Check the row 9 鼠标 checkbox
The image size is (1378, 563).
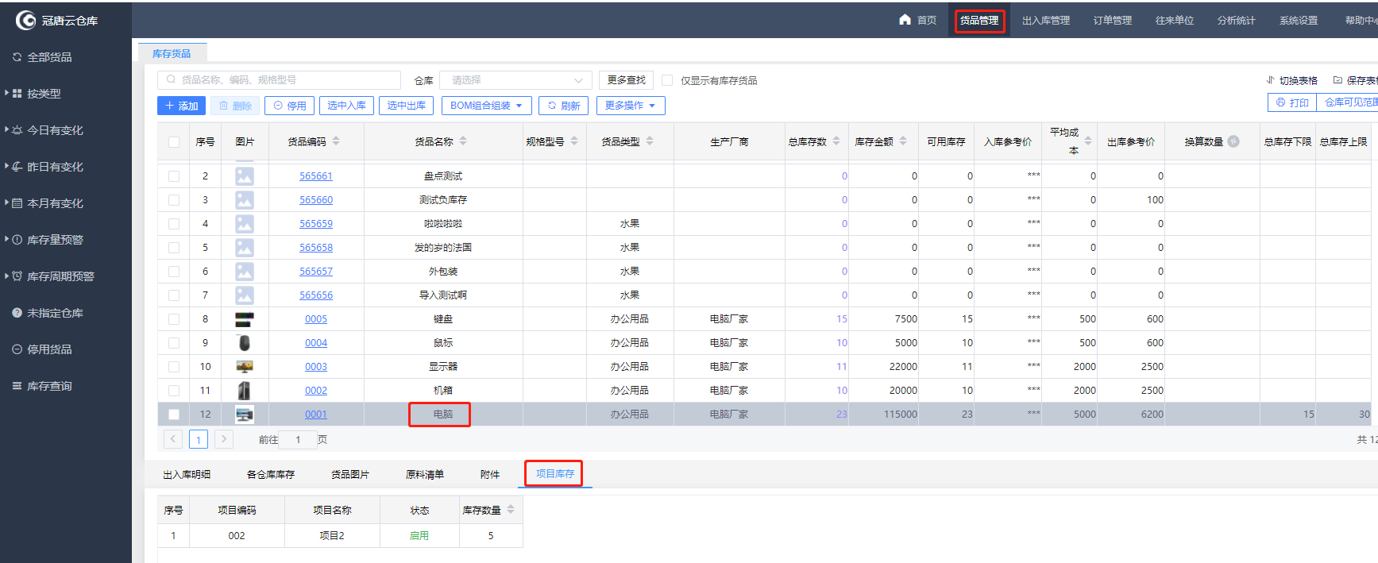[x=174, y=343]
